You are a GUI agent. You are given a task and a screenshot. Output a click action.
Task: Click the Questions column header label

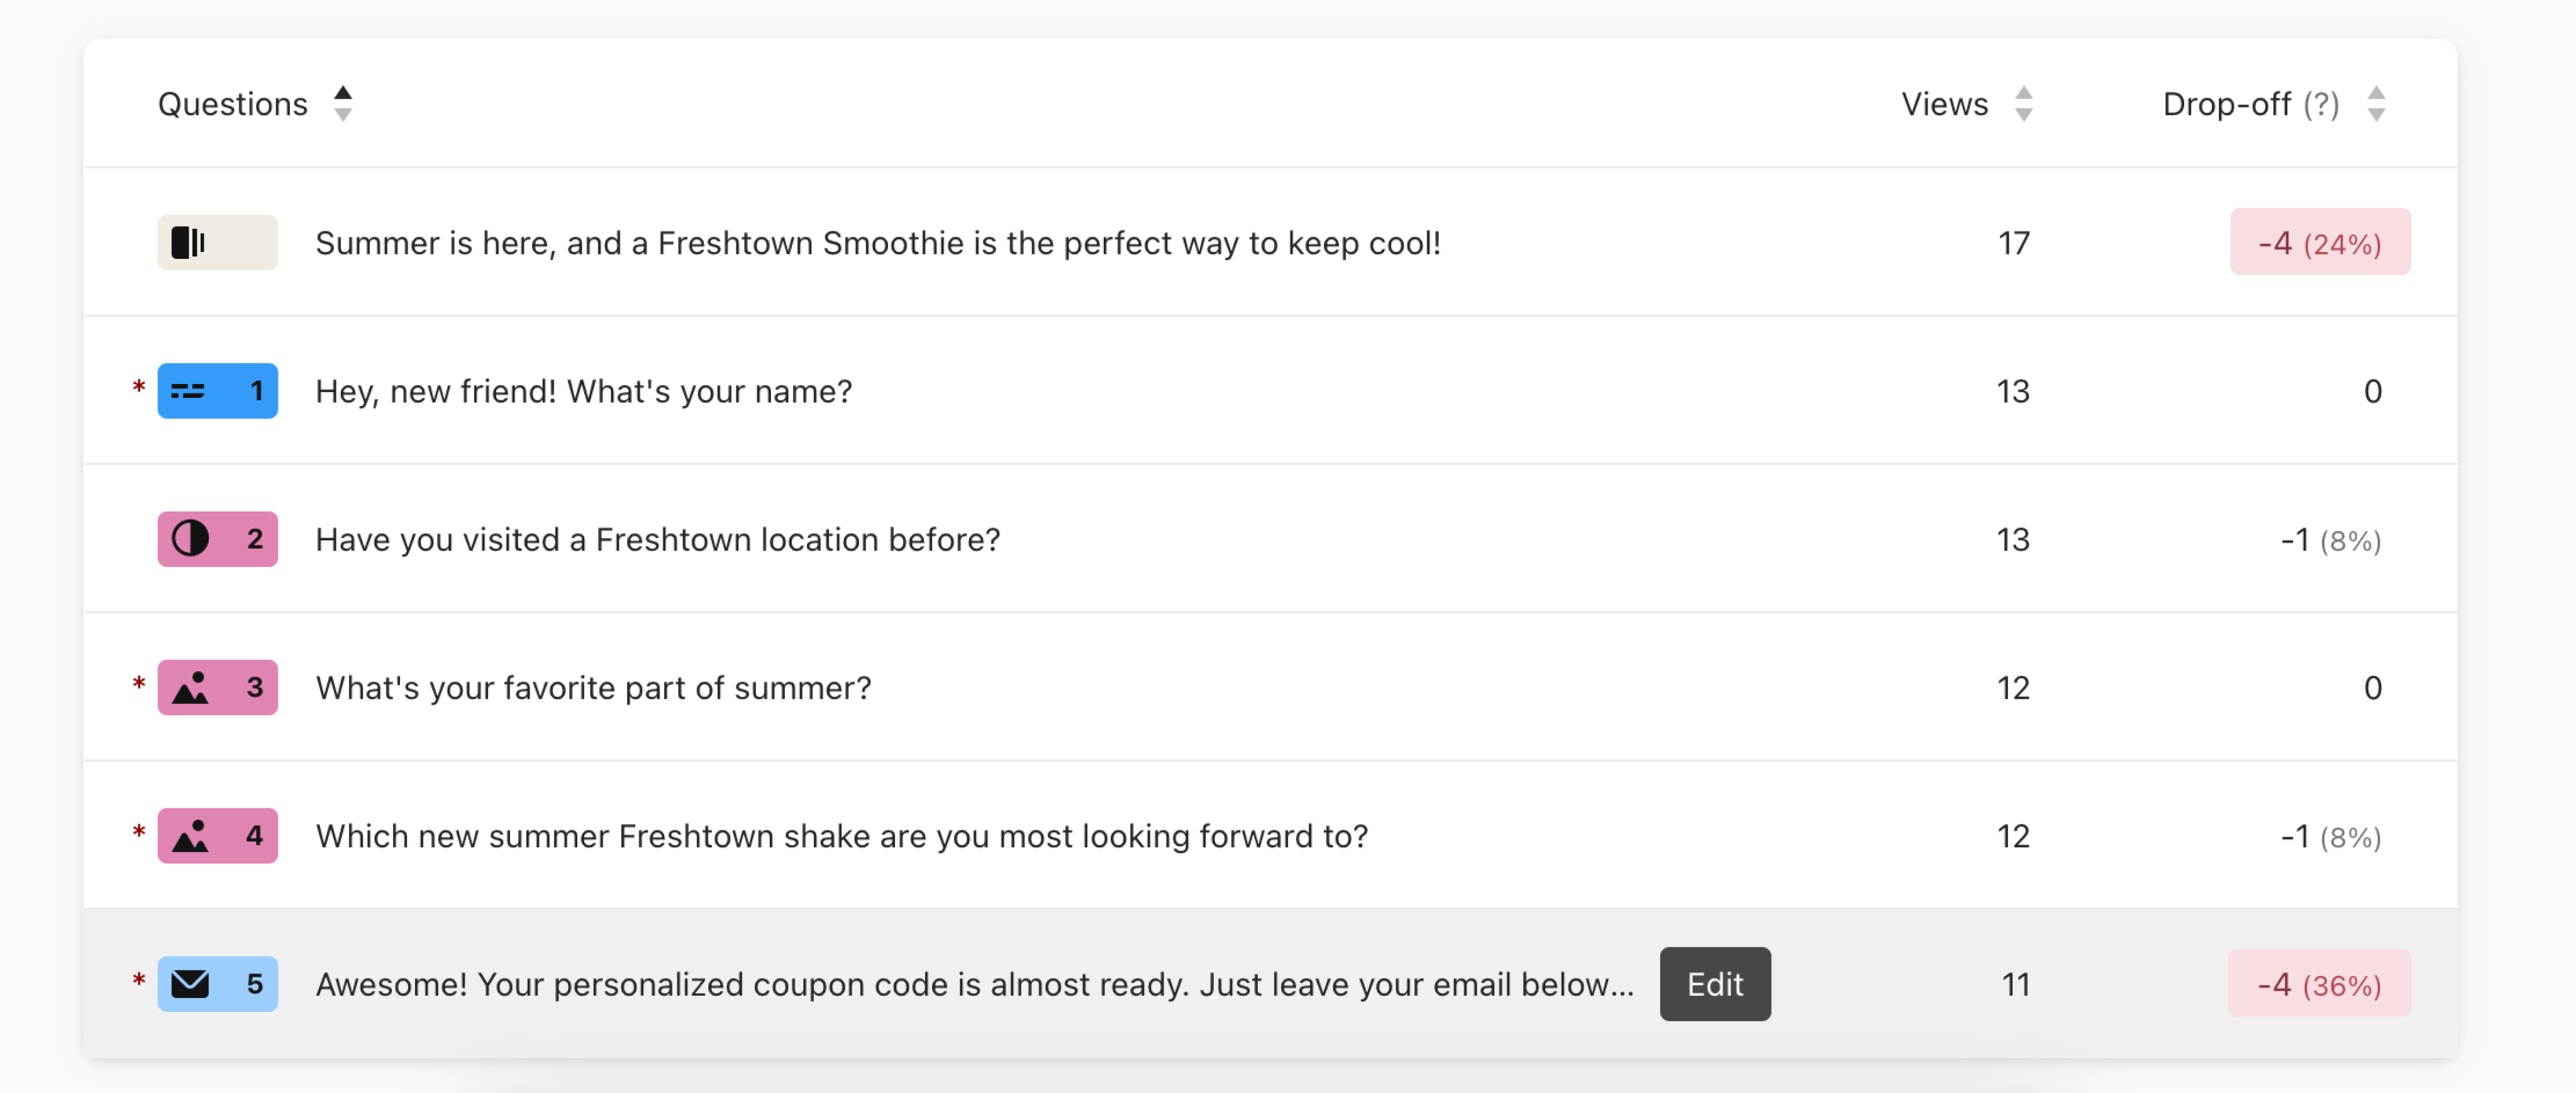pyautogui.click(x=232, y=104)
